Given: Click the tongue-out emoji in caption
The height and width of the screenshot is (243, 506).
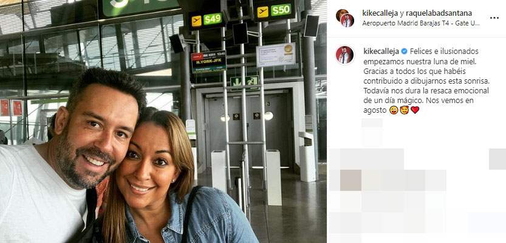Looking at the screenshot, I should (x=394, y=110).
